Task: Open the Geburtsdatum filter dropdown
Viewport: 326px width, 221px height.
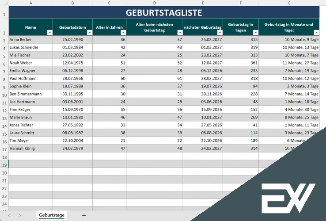Action: click(x=90, y=32)
